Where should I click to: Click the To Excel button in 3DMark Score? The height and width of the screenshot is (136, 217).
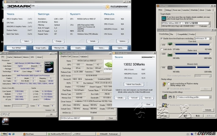tap(134, 98)
